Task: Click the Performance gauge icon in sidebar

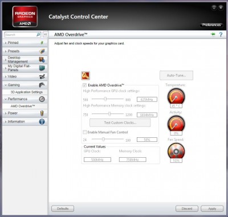Action: tap(42, 99)
